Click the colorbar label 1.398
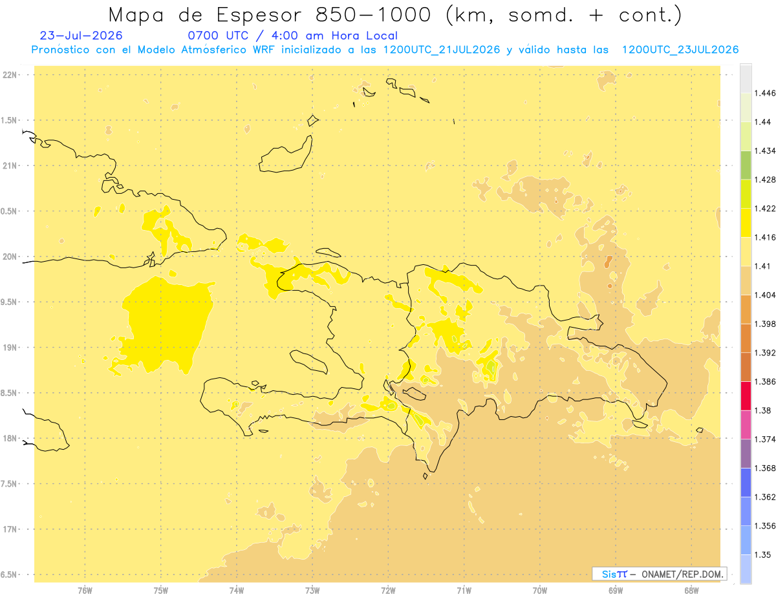 click(765, 324)
